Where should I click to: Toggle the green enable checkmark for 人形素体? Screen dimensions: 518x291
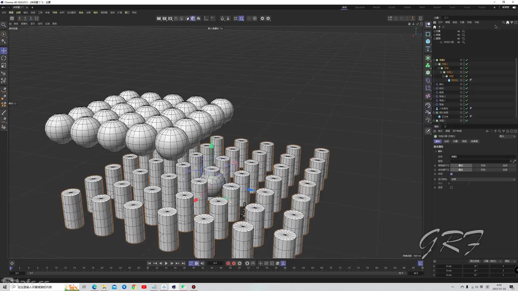467,109
